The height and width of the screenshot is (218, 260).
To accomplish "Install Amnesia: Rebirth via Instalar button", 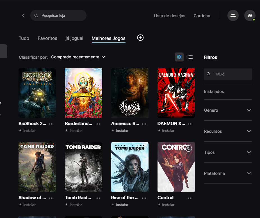I will pyautogui.click(x=120, y=131).
